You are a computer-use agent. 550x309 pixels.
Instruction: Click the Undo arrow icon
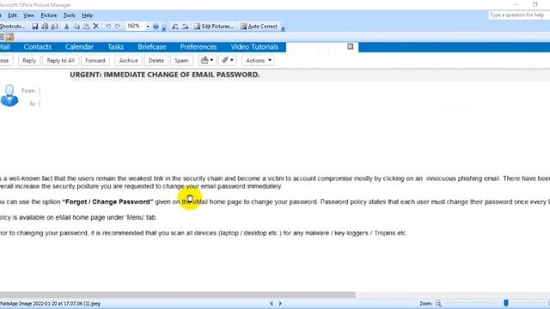pos(108,27)
